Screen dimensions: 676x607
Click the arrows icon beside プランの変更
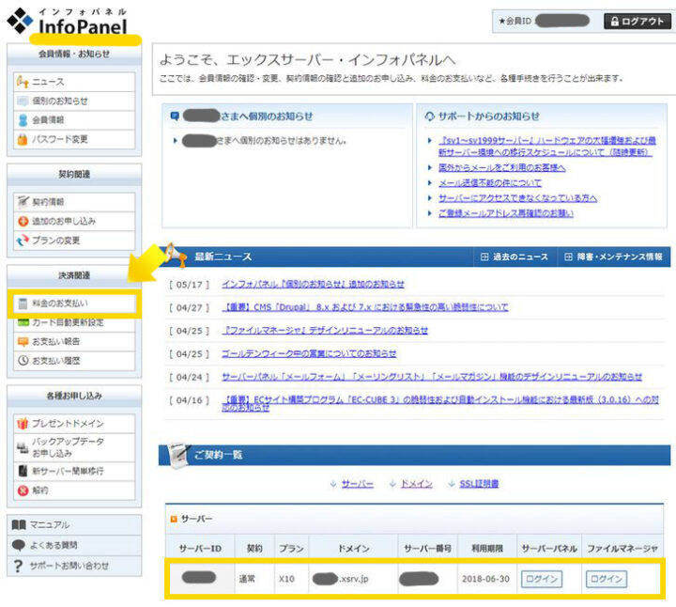coord(23,240)
